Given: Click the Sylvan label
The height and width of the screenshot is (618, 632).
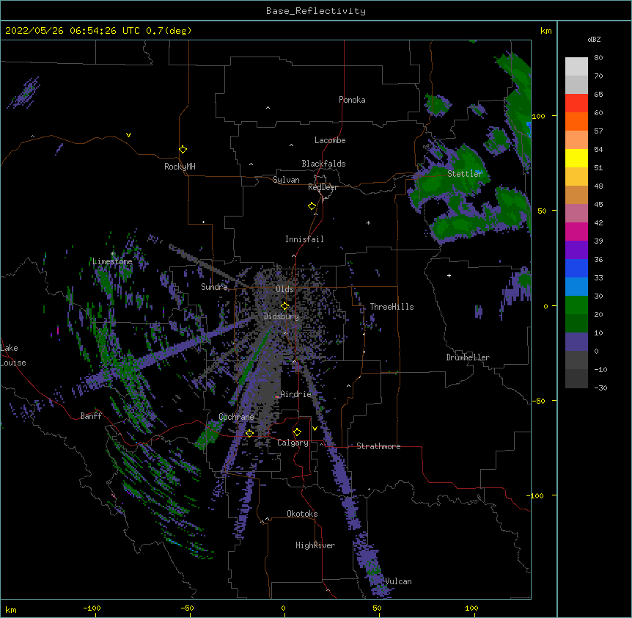Looking at the screenshot, I should [x=286, y=180].
